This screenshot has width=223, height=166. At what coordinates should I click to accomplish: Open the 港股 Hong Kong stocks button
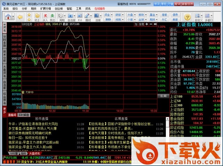coord(164,15)
